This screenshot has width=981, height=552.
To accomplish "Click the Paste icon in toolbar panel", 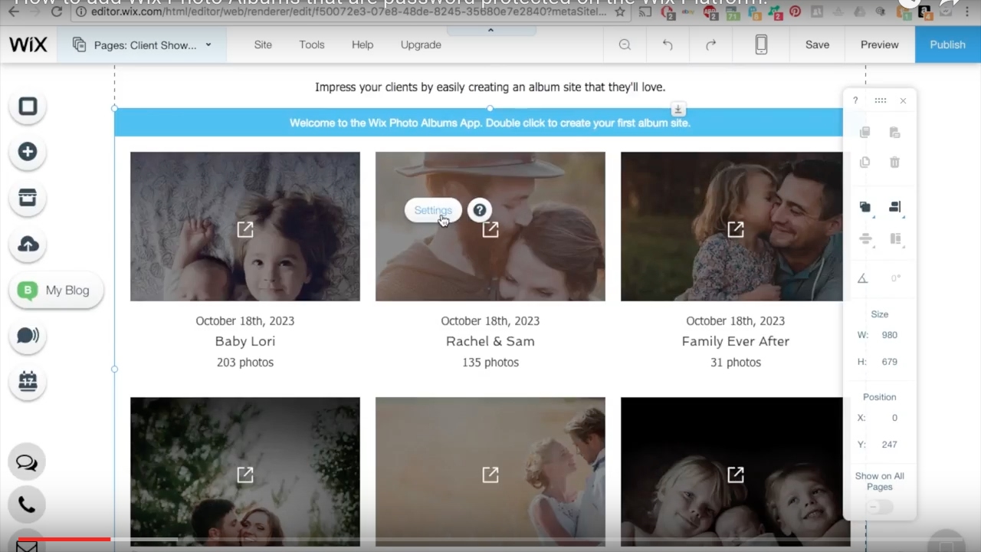I will [894, 133].
